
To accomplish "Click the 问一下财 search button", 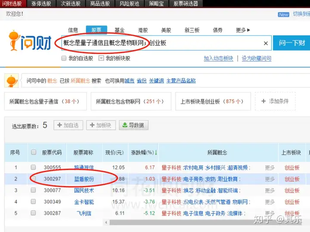I will click(x=291, y=43).
